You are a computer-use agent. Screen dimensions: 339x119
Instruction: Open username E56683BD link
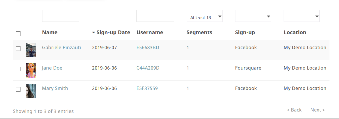coord(148,47)
